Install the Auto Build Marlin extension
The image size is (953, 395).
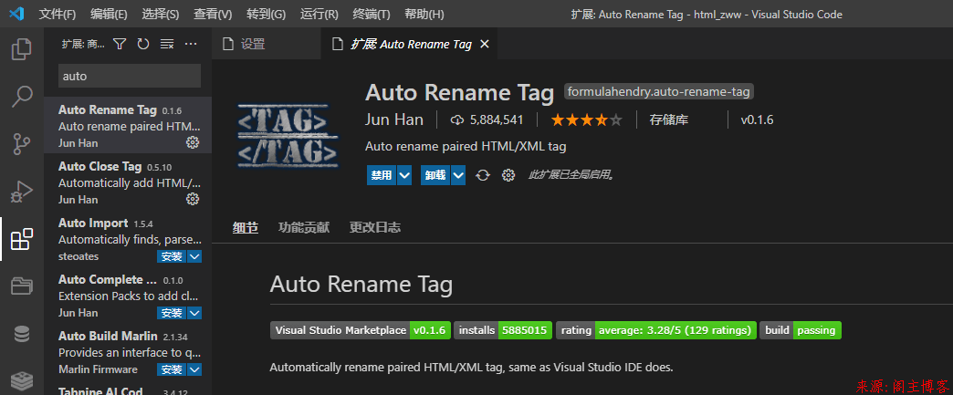172,369
